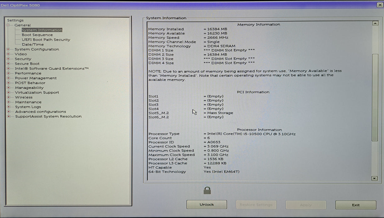Expand the Virtualization Support node
This screenshot has height=218, width=384.
pyautogui.click(x=8, y=92)
